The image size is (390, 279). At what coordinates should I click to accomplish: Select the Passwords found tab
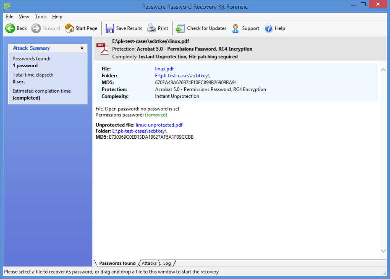tap(117, 263)
